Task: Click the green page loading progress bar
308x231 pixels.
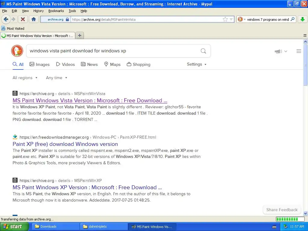Action: [x=290, y=219]
